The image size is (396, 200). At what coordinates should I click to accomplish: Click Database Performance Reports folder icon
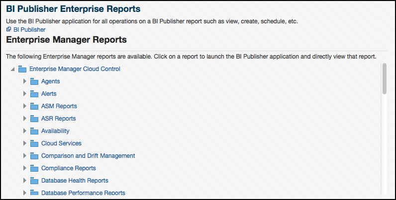pyautogui.click(x=34, y=193)
